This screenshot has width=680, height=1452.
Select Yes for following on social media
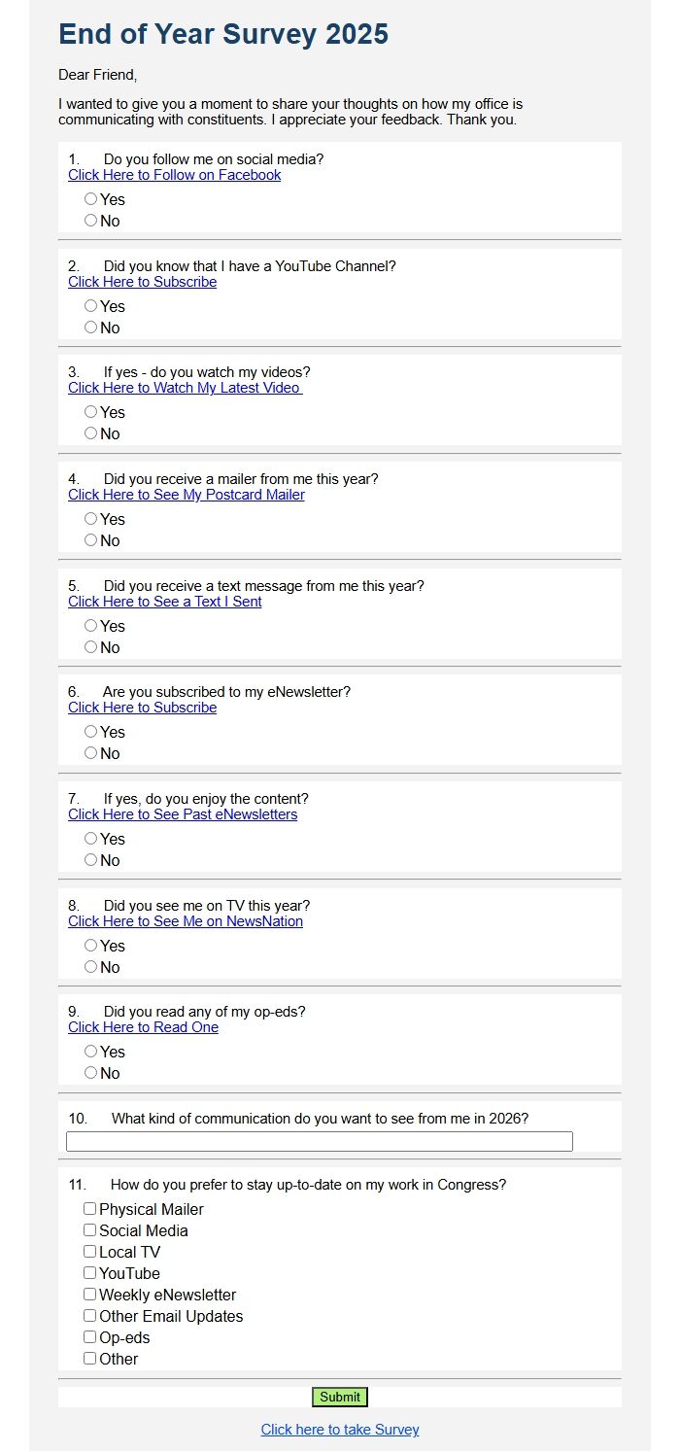[x=91, y=199]
